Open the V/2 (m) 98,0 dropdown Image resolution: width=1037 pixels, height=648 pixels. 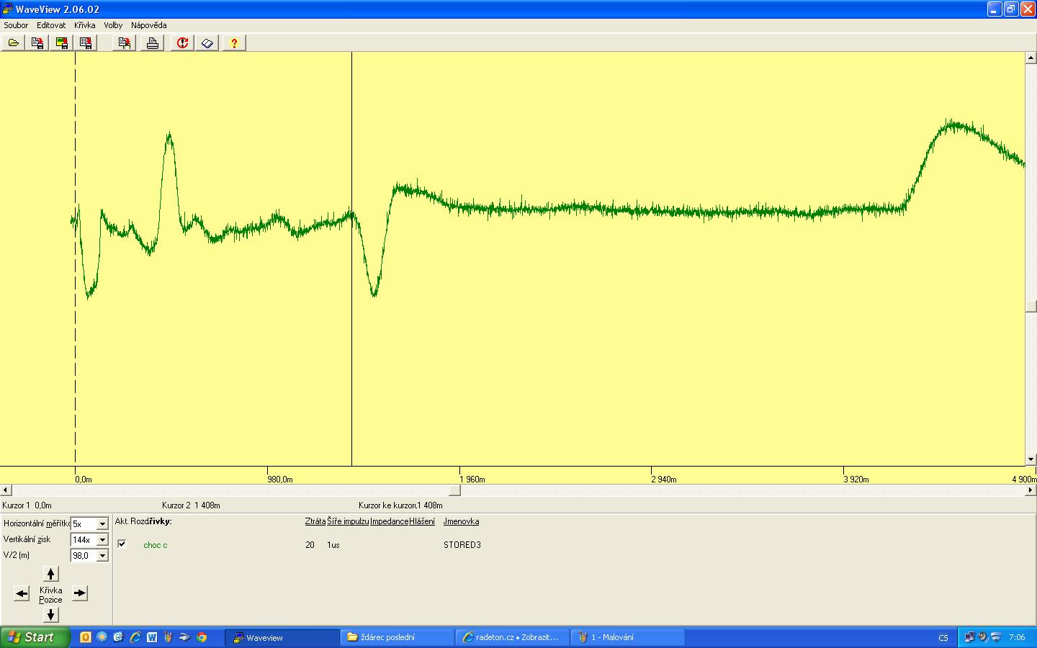pos(102,556)
